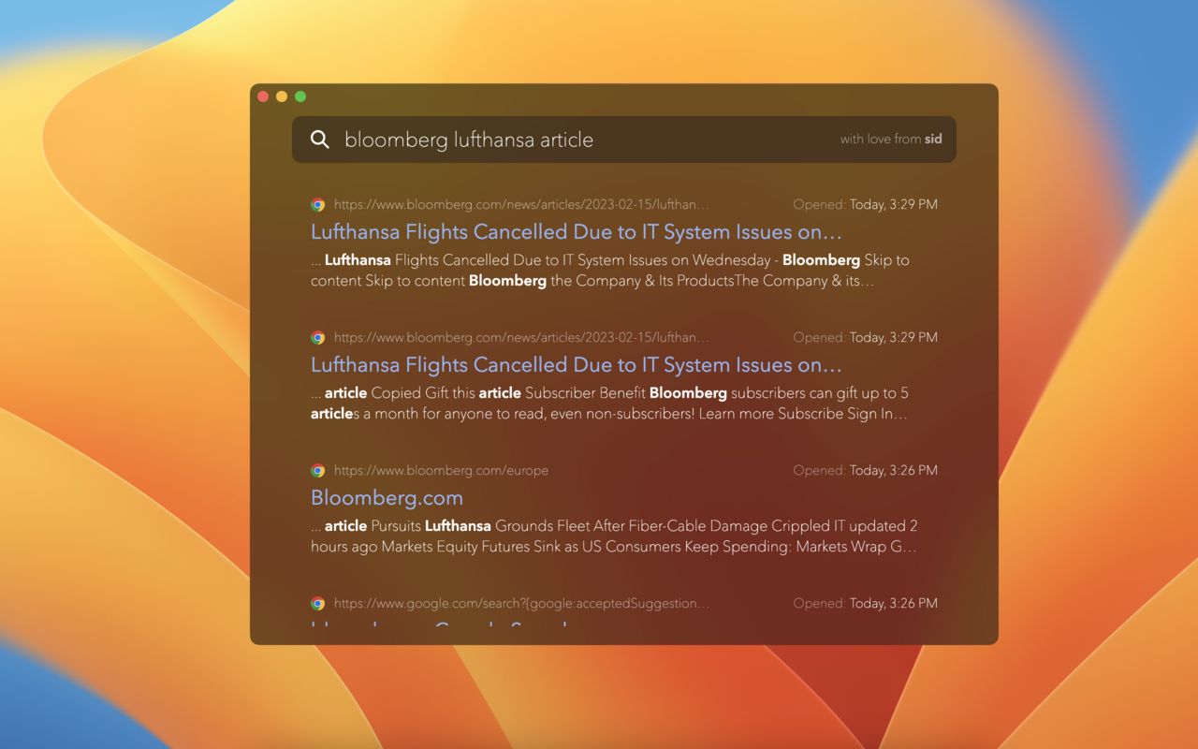
Task: Click the https://www.bloomberg.com/europe URL text
Action: coord(441,470)
